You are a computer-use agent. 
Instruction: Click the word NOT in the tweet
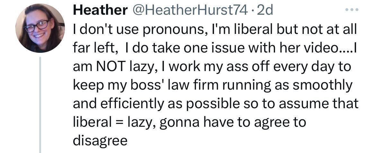(111, 67)
